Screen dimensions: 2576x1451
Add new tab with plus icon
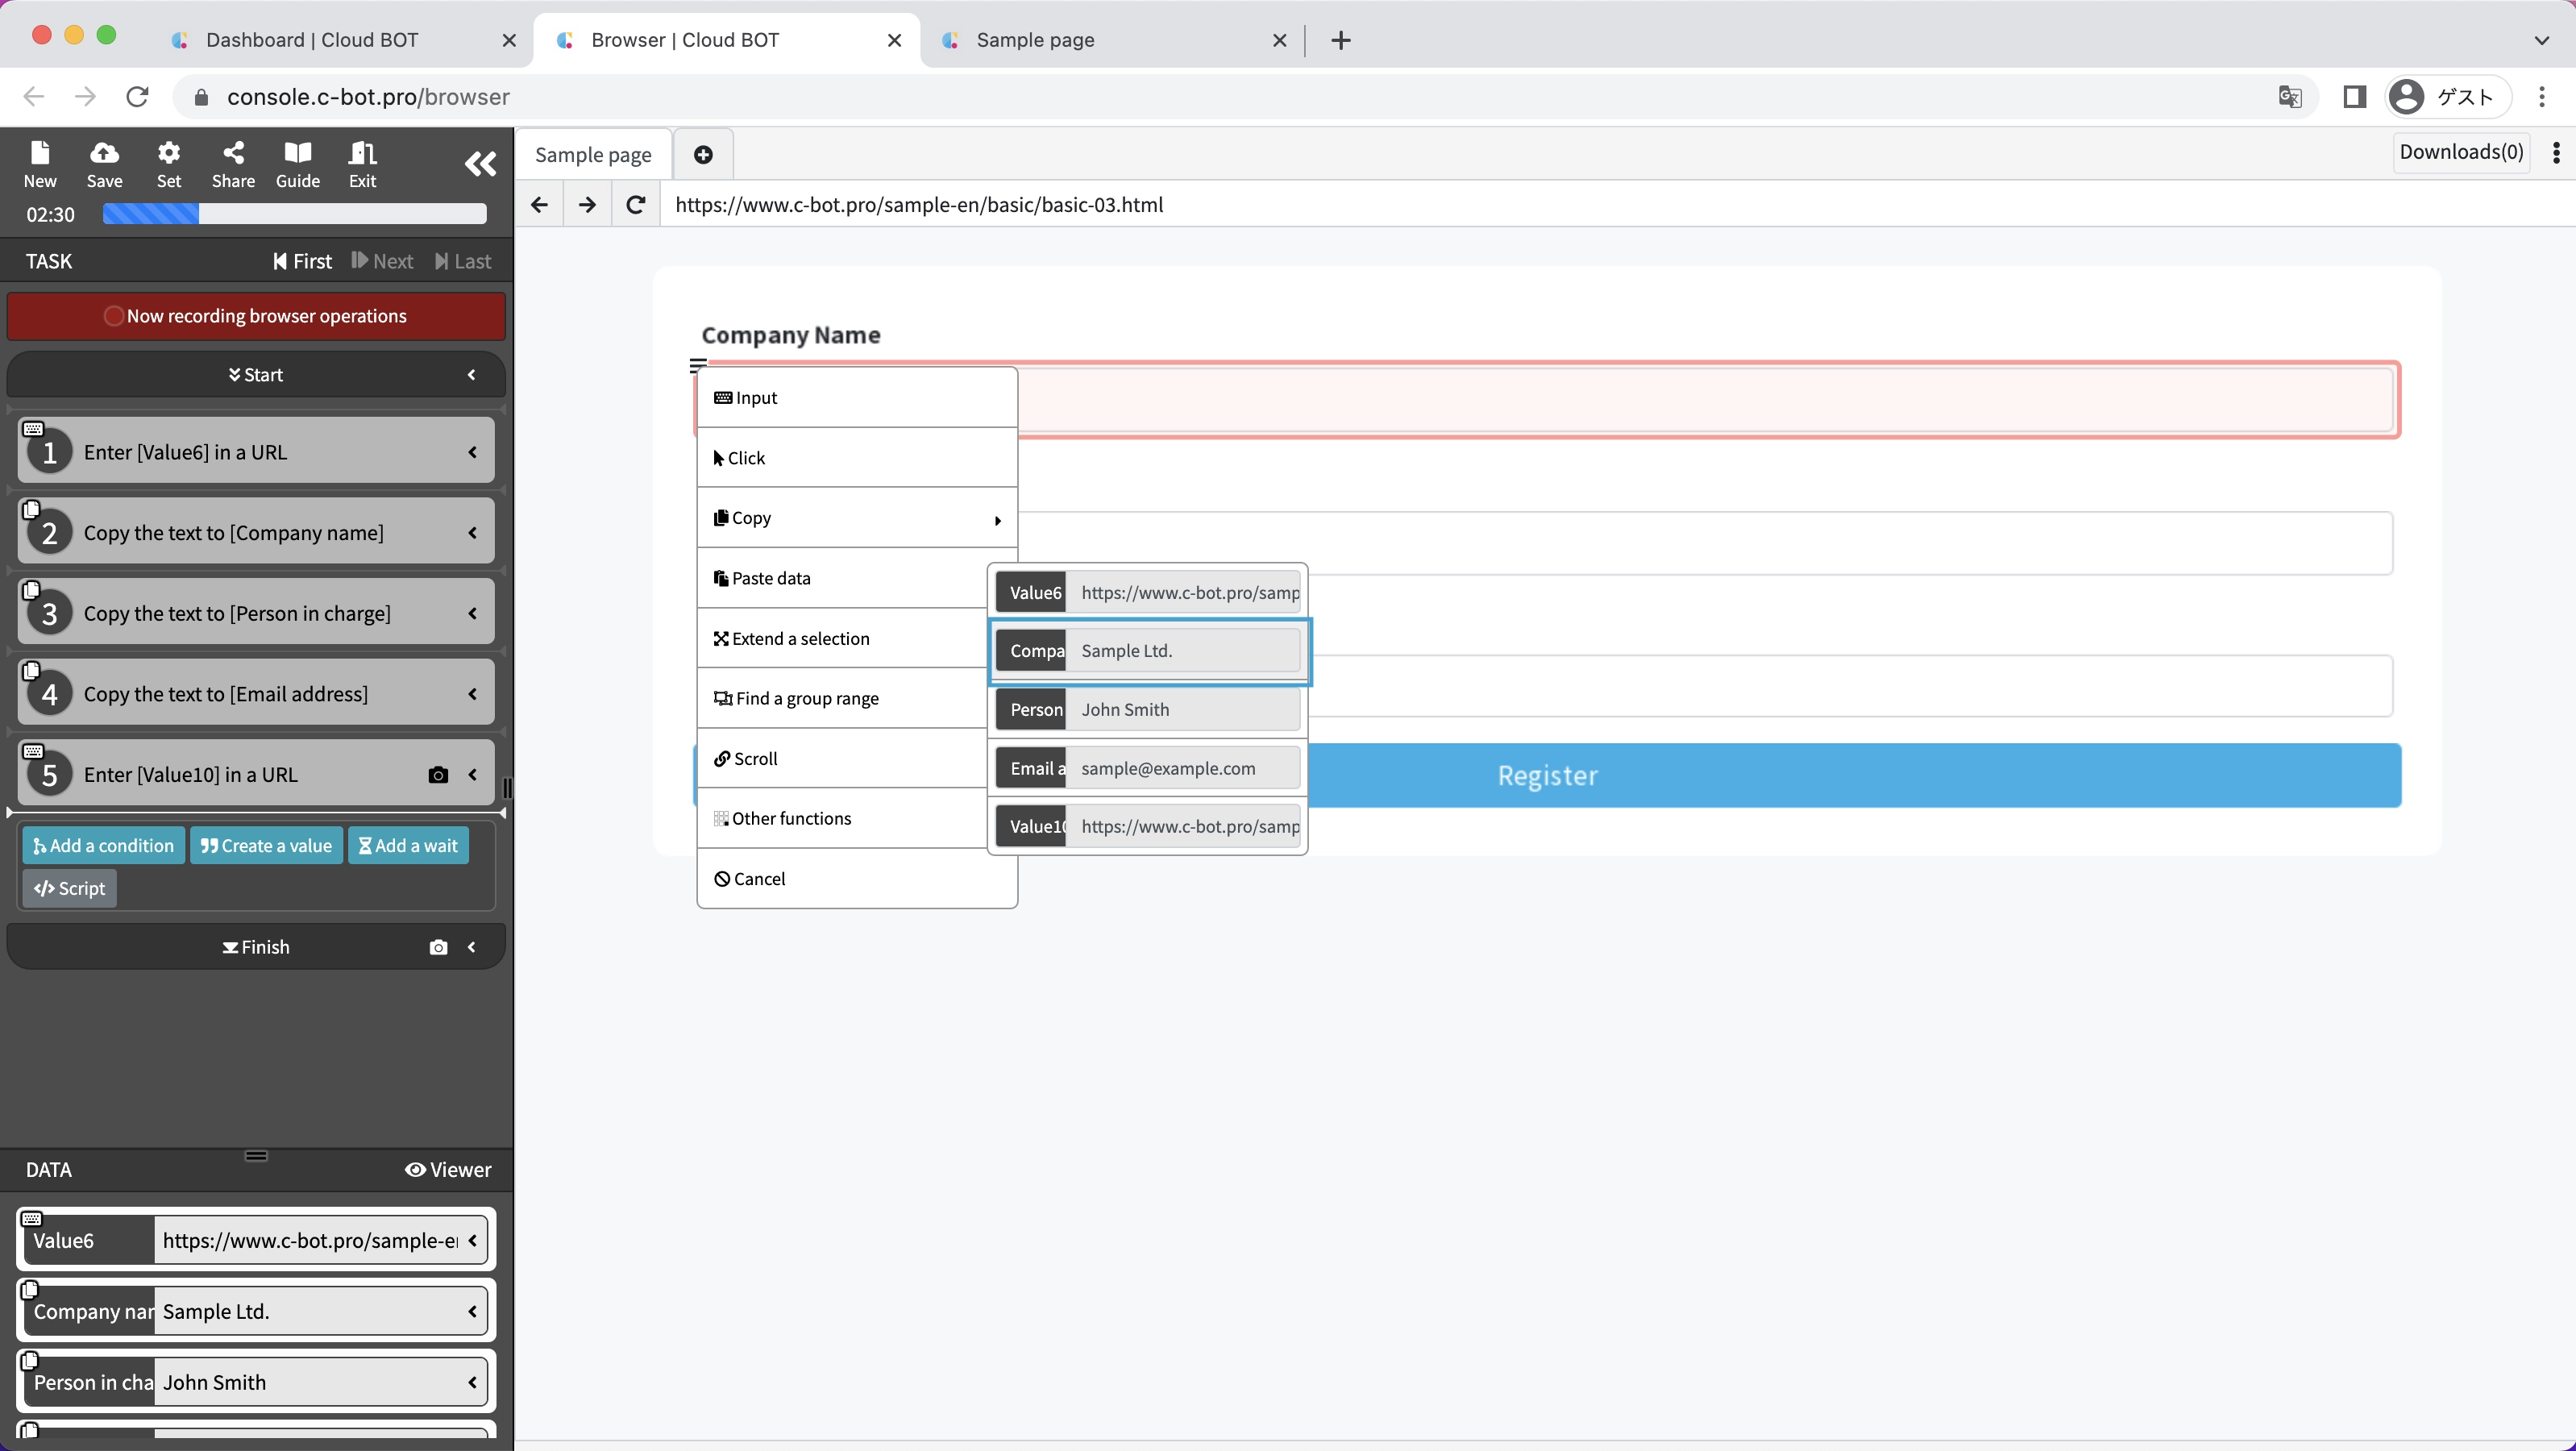[703, 154]
